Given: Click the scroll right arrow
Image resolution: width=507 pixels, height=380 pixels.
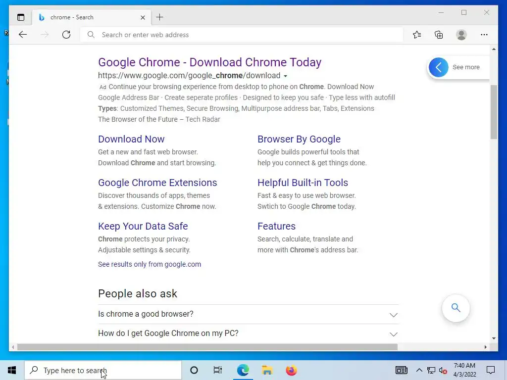Looking at the screenshot, I should click(x=485, y=347).
